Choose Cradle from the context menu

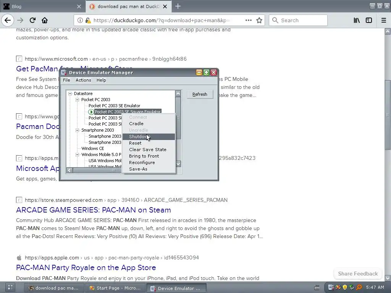tap(149, 124)
